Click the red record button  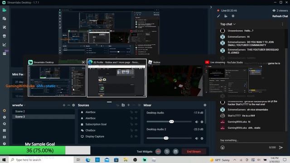click(158, 152)
